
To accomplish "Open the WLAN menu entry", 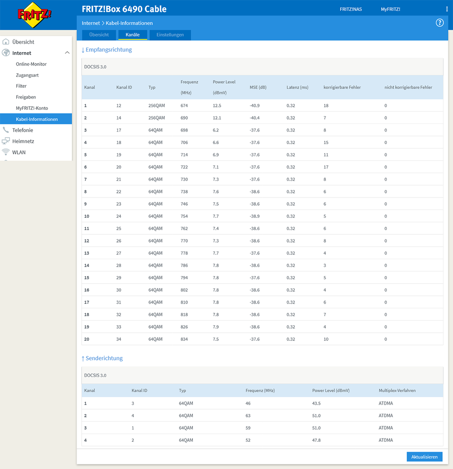I will click(x=19, y=152).
